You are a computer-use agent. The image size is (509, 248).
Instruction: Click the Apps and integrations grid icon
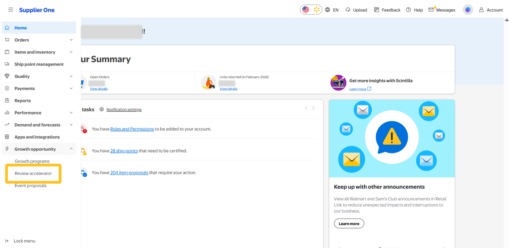[7, 137]
